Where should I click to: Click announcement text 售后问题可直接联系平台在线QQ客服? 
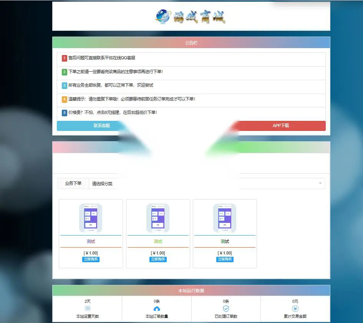102,58
